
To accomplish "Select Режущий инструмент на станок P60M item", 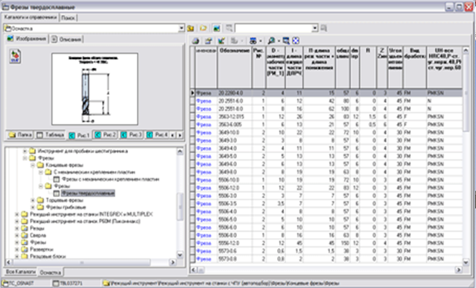I will click(85, 221).
